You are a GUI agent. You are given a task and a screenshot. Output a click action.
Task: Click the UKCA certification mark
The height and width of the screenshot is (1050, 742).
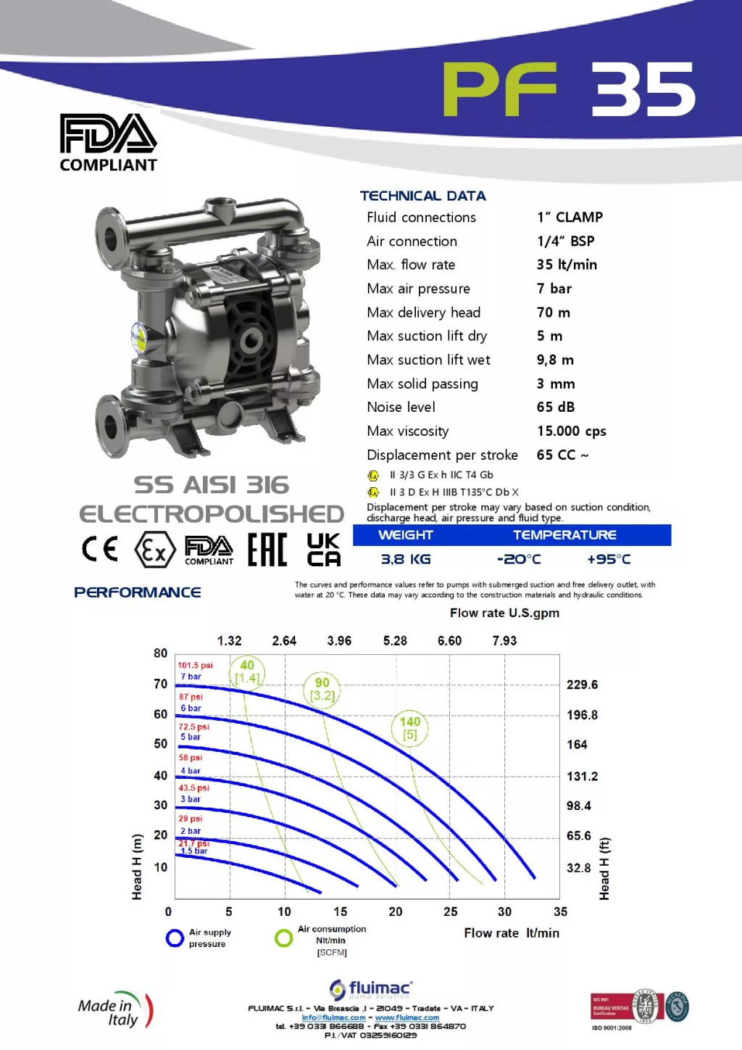323,550
